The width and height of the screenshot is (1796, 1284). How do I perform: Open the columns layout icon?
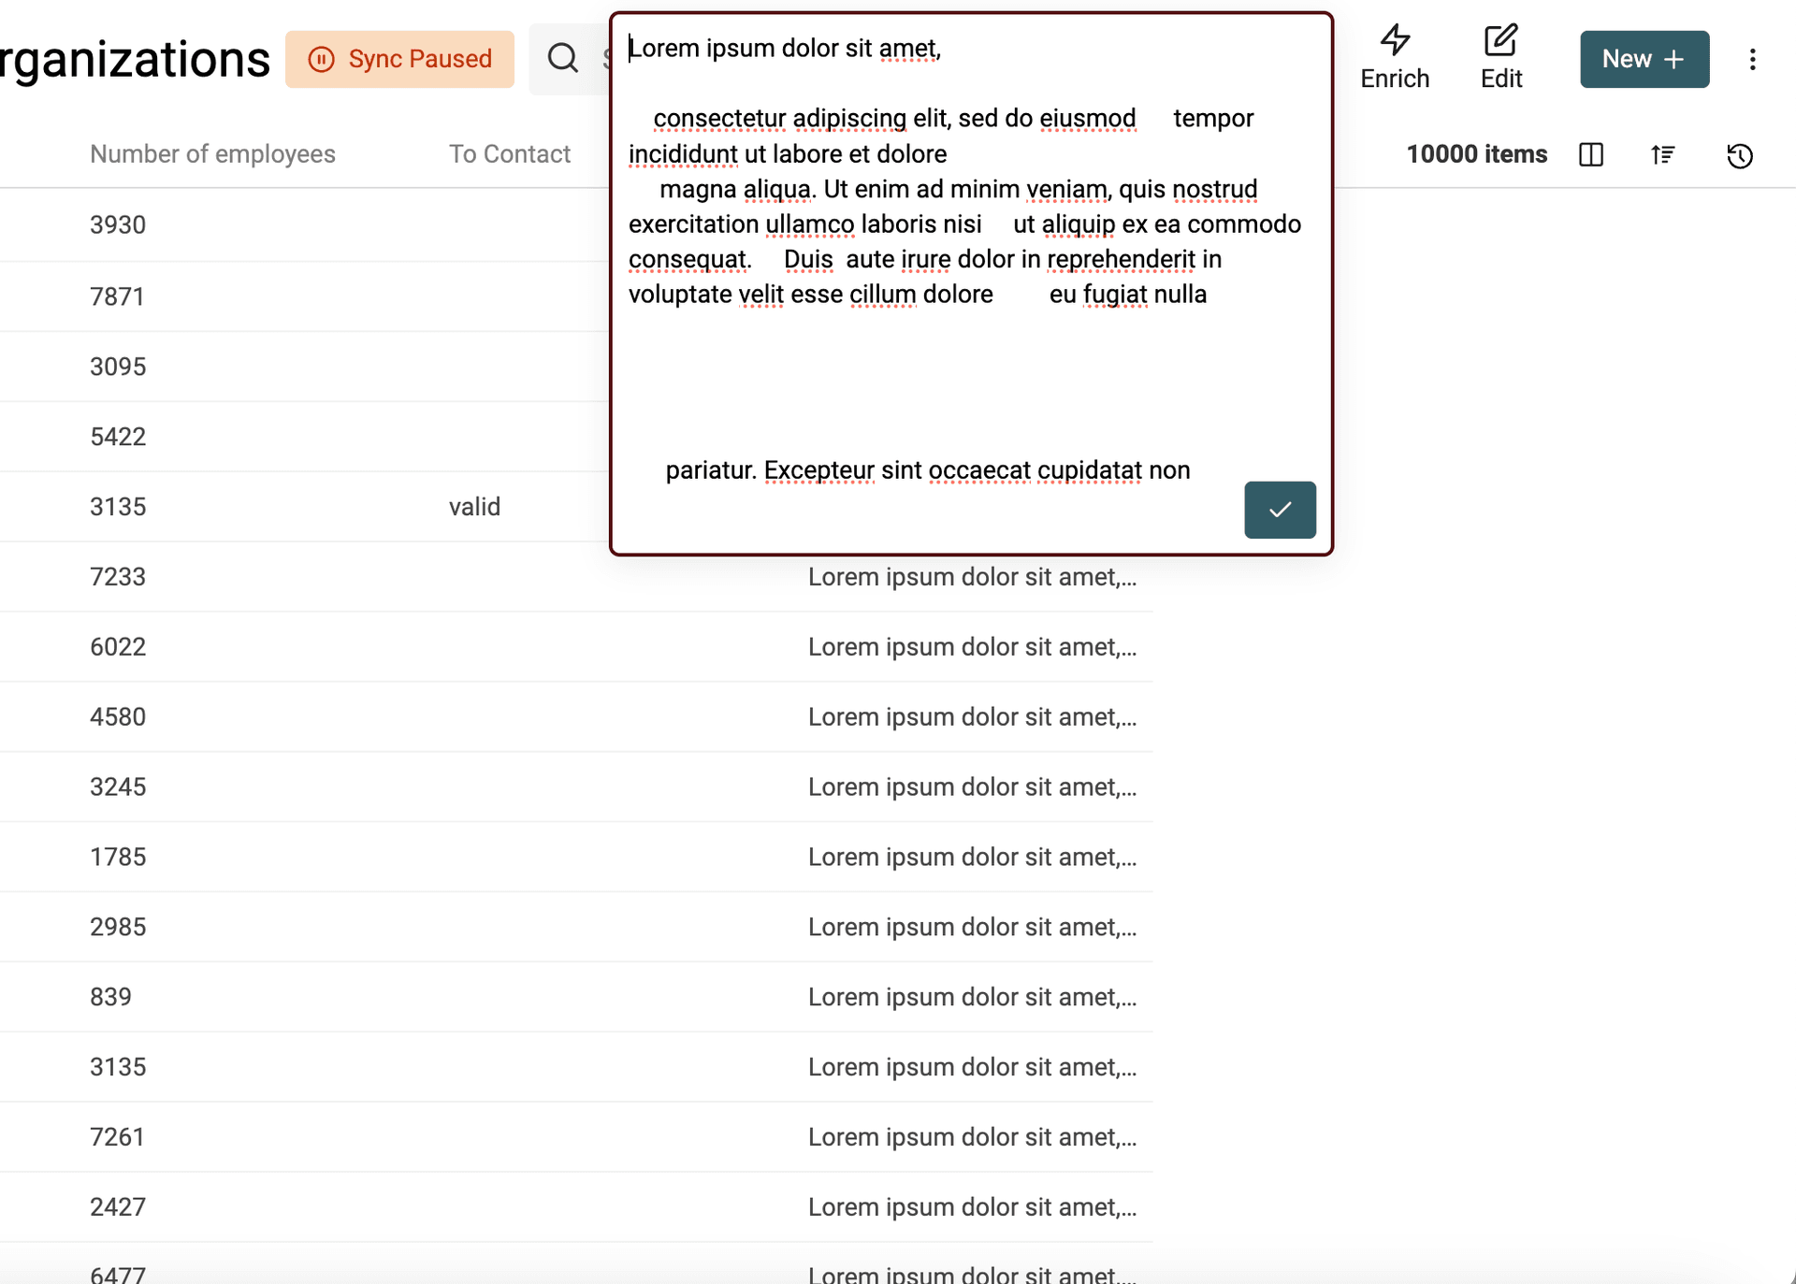click(1590, 154)
